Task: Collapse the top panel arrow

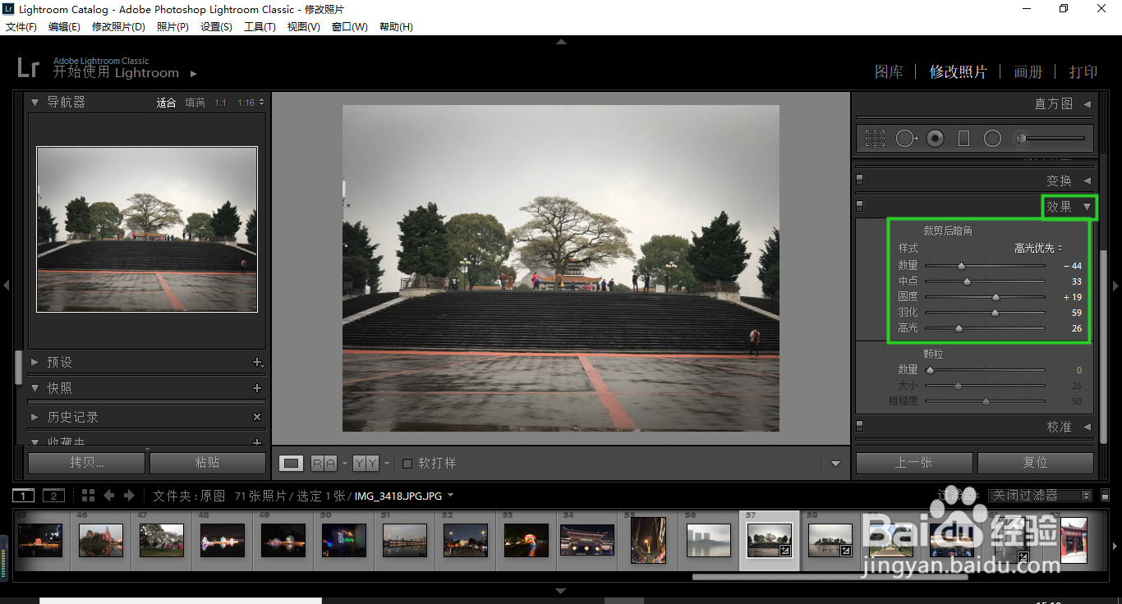Action: click(561, 41)
